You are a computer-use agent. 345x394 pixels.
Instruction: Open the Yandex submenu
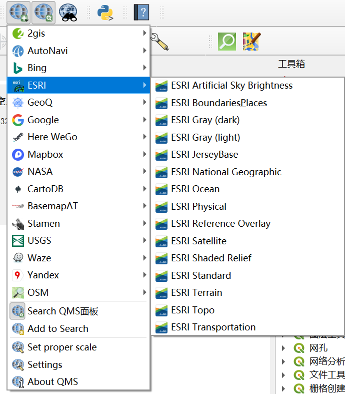pos(79,275)
